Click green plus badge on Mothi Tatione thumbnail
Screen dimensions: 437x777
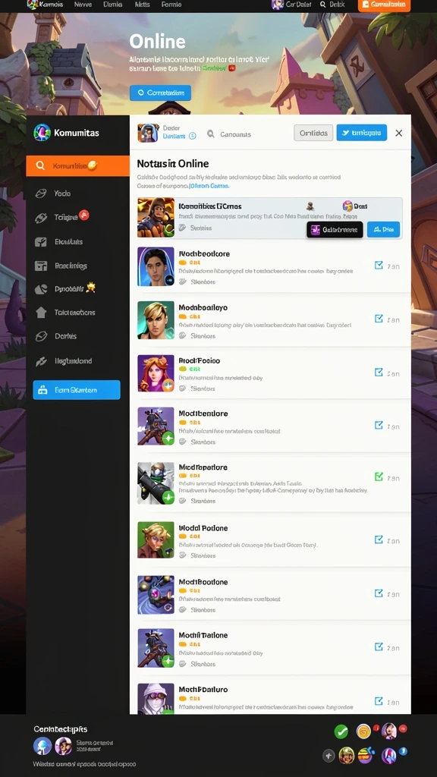click(x=168, y=661)
